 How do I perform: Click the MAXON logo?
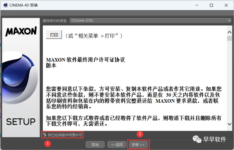21,31
